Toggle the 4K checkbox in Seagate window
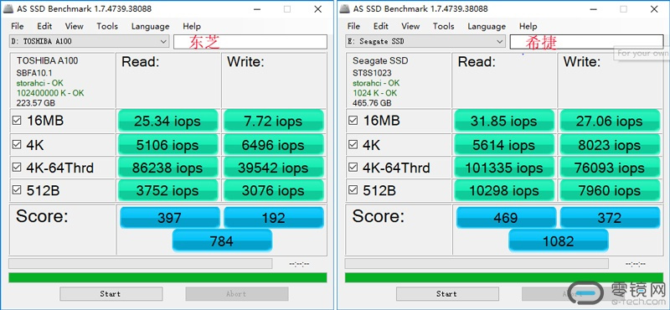Image resolution: width=670 pixels, height=310 pixels. [353, 144]
